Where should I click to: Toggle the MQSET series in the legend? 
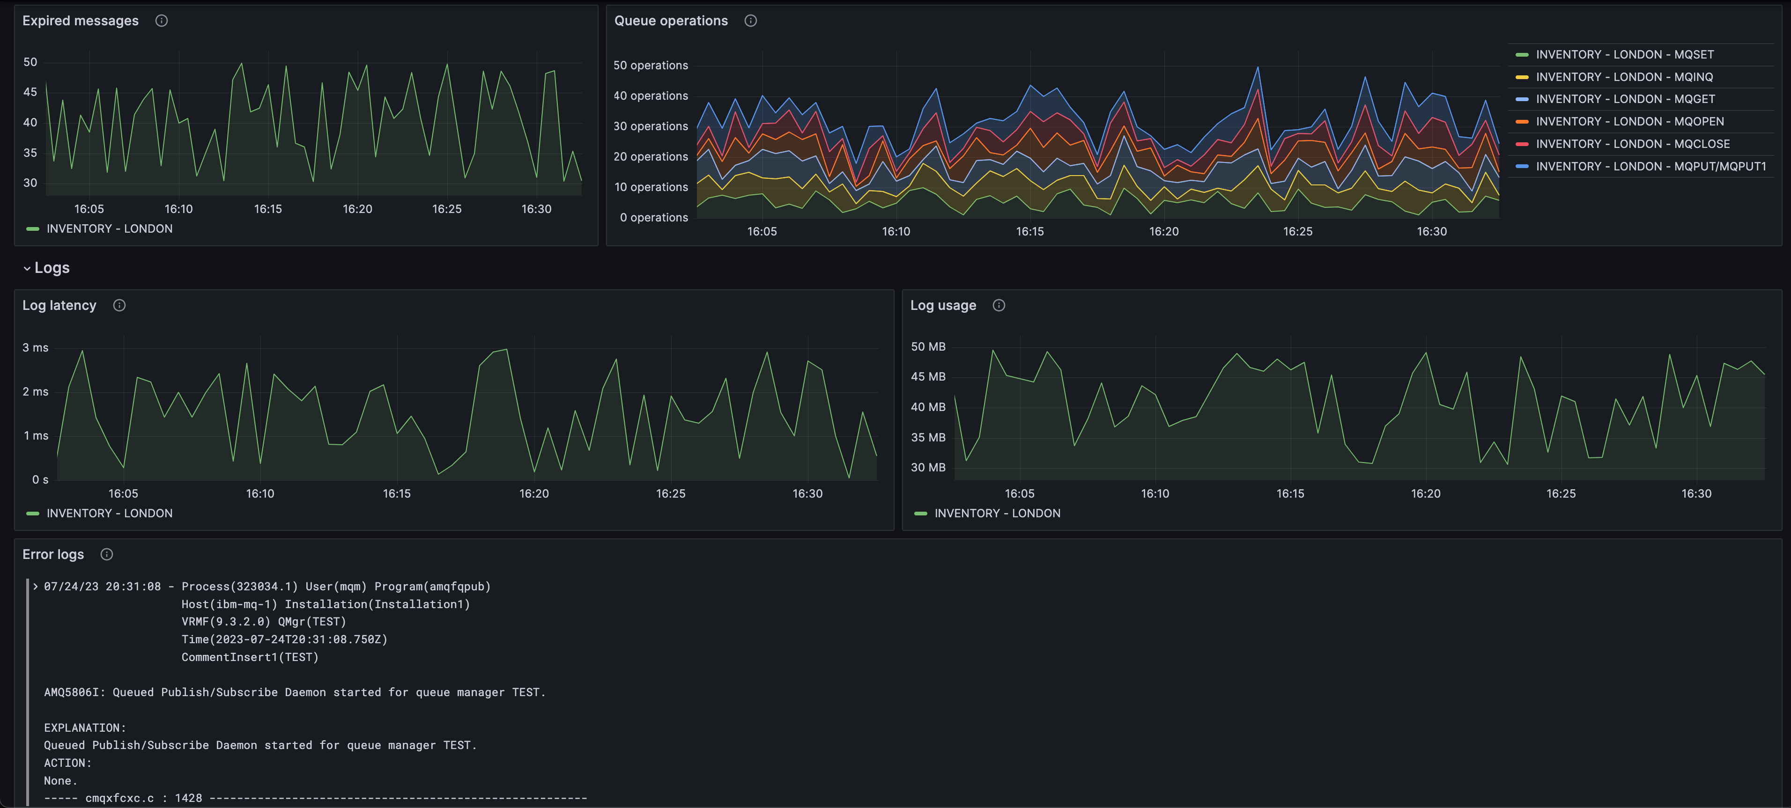point(1624,54)
